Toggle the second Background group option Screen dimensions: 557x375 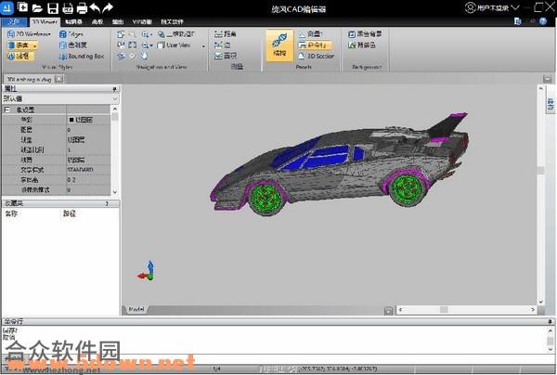pos(362,45)
